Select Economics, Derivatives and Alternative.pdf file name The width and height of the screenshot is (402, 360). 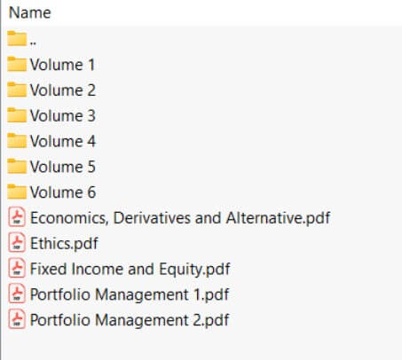[x=180, y=218]
